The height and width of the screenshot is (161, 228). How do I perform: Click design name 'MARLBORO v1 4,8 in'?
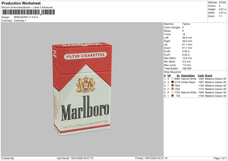[x=26, y=17]
